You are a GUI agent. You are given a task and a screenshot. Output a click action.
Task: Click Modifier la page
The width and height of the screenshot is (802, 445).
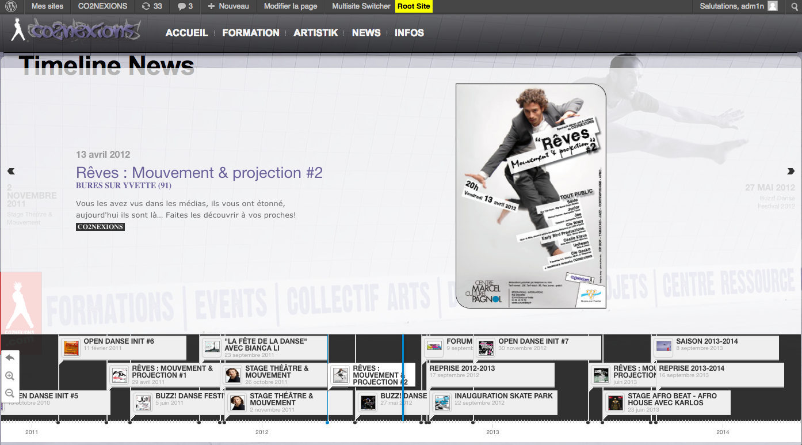tap(291, 6)
